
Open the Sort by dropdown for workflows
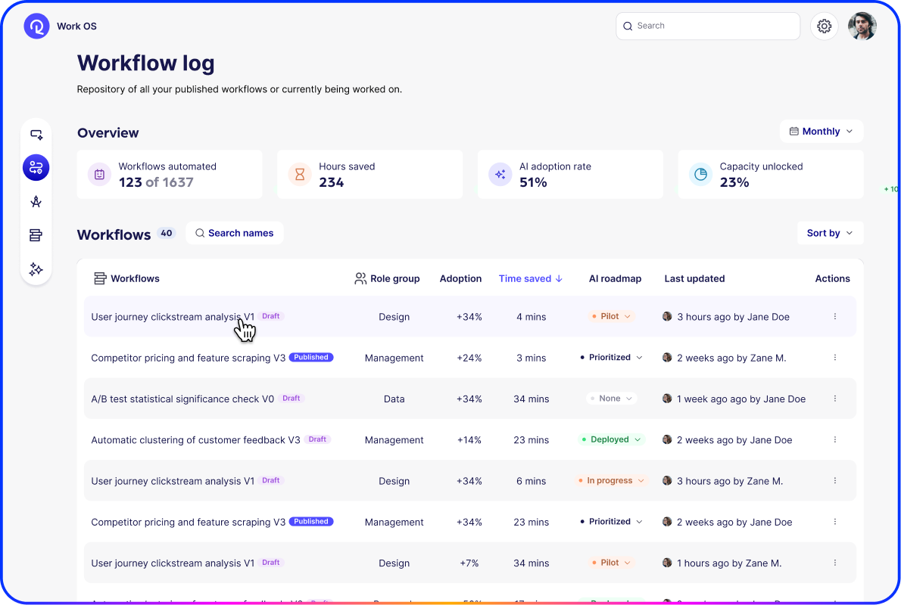[830, 233]
